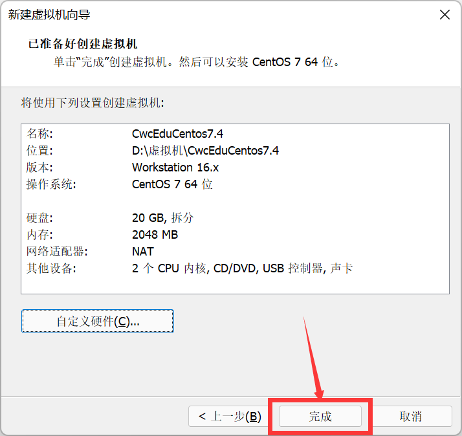The height and width of the screenshot is (436, 462).
Task: Click the 操作系统: label
Action: click(51, 184)
